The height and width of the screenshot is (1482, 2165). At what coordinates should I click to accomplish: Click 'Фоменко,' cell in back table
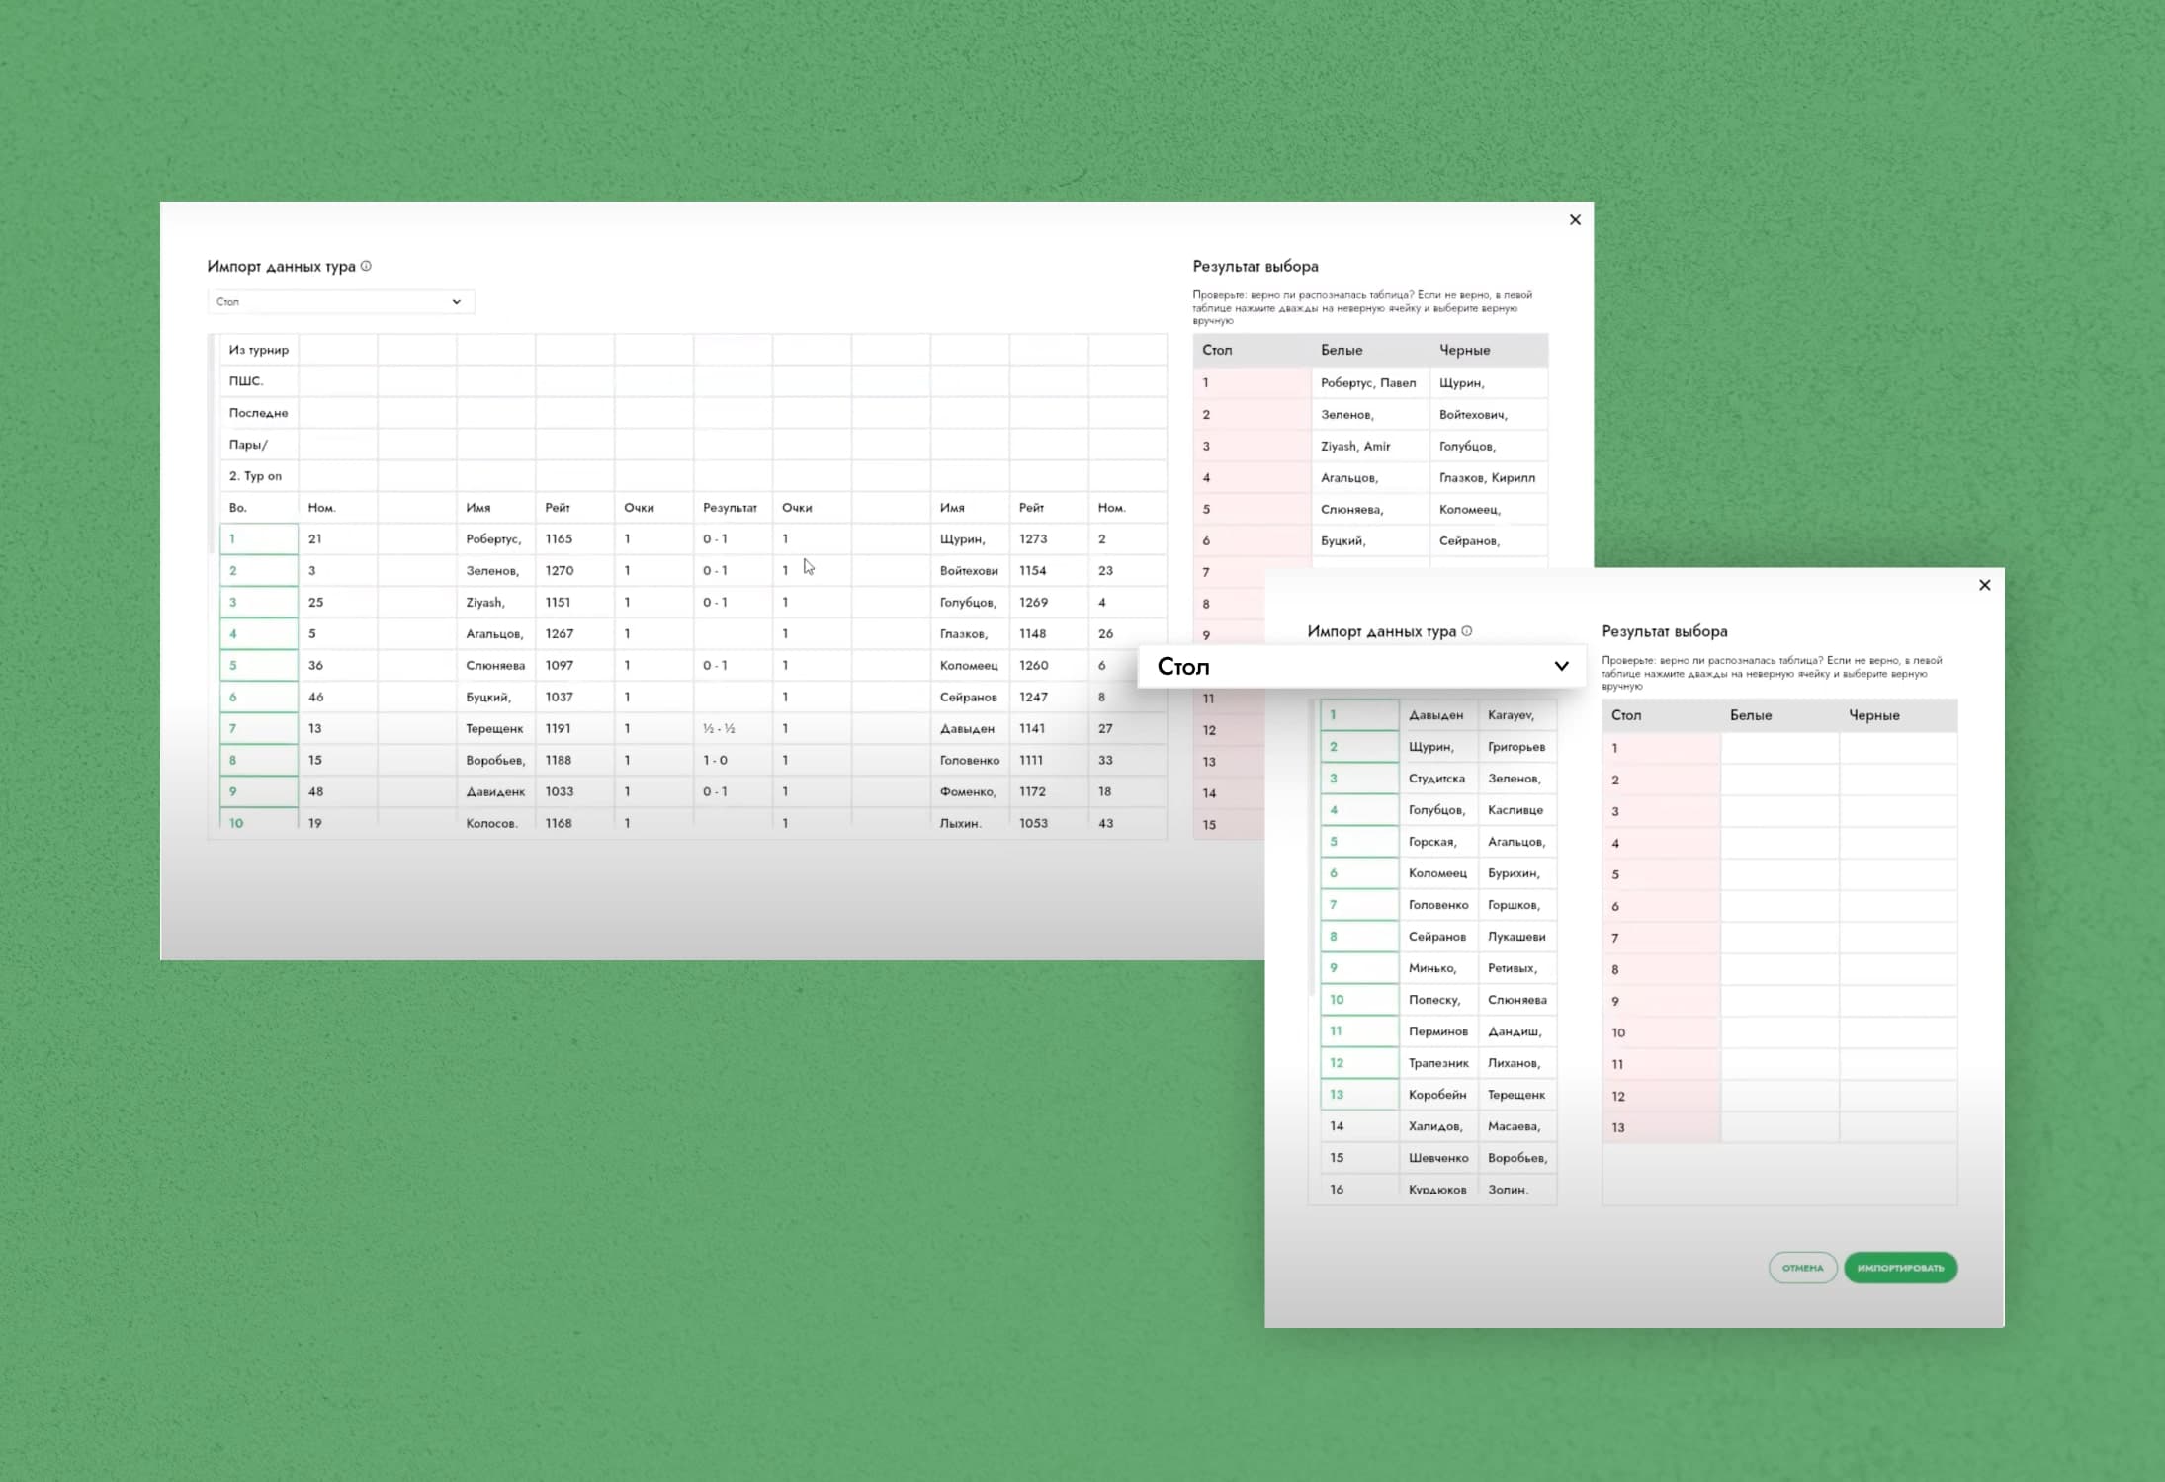click(970, 792)
